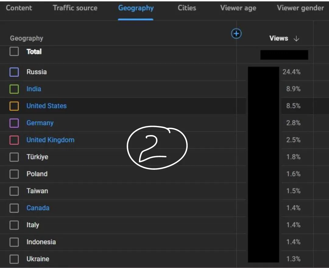329x268 pixels.
Task: Click the Ukraine row label
Action: (x=38, y=259)
